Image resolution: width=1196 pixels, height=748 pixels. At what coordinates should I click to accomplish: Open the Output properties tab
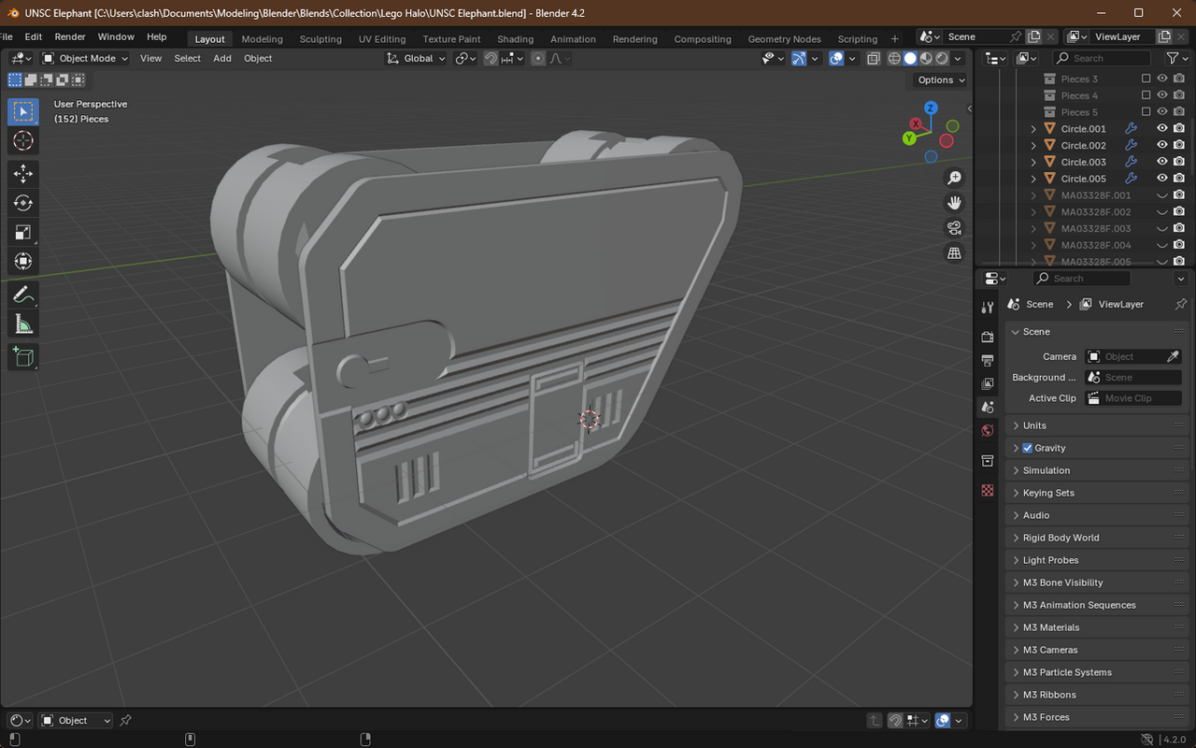pyautogui.click(x=988, y=360)
